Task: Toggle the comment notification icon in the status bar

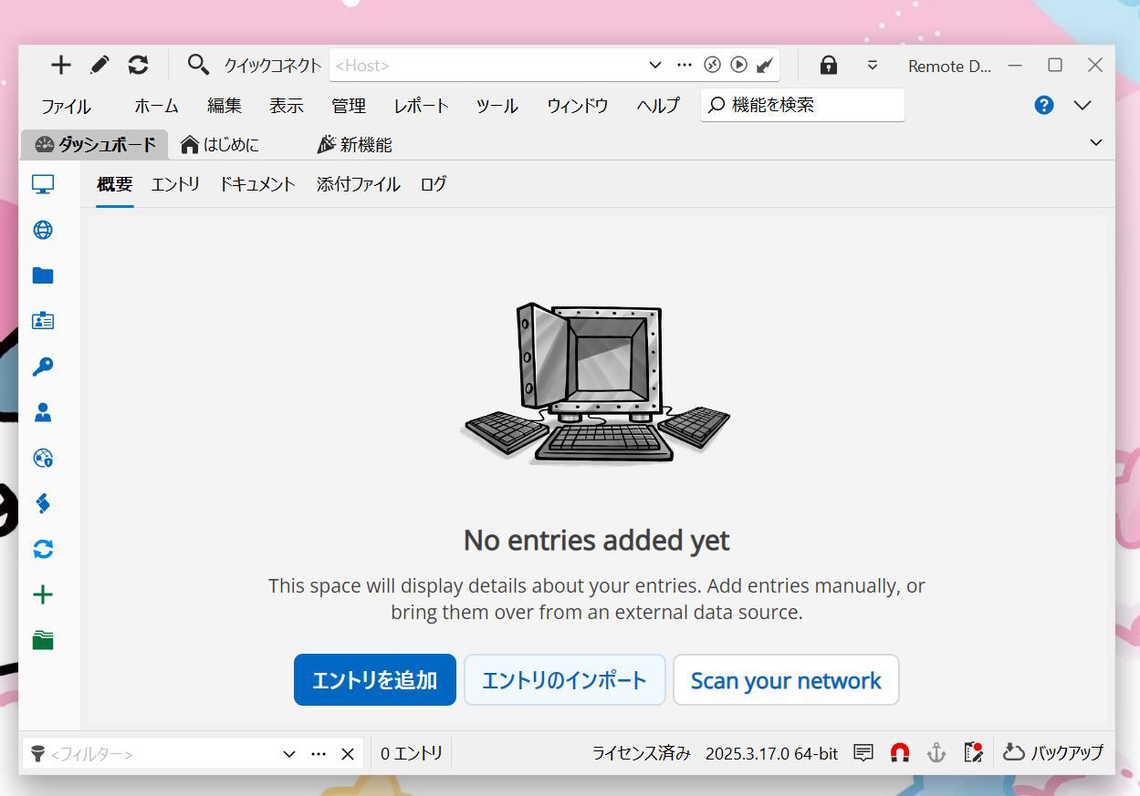Action: coord(863,752)
